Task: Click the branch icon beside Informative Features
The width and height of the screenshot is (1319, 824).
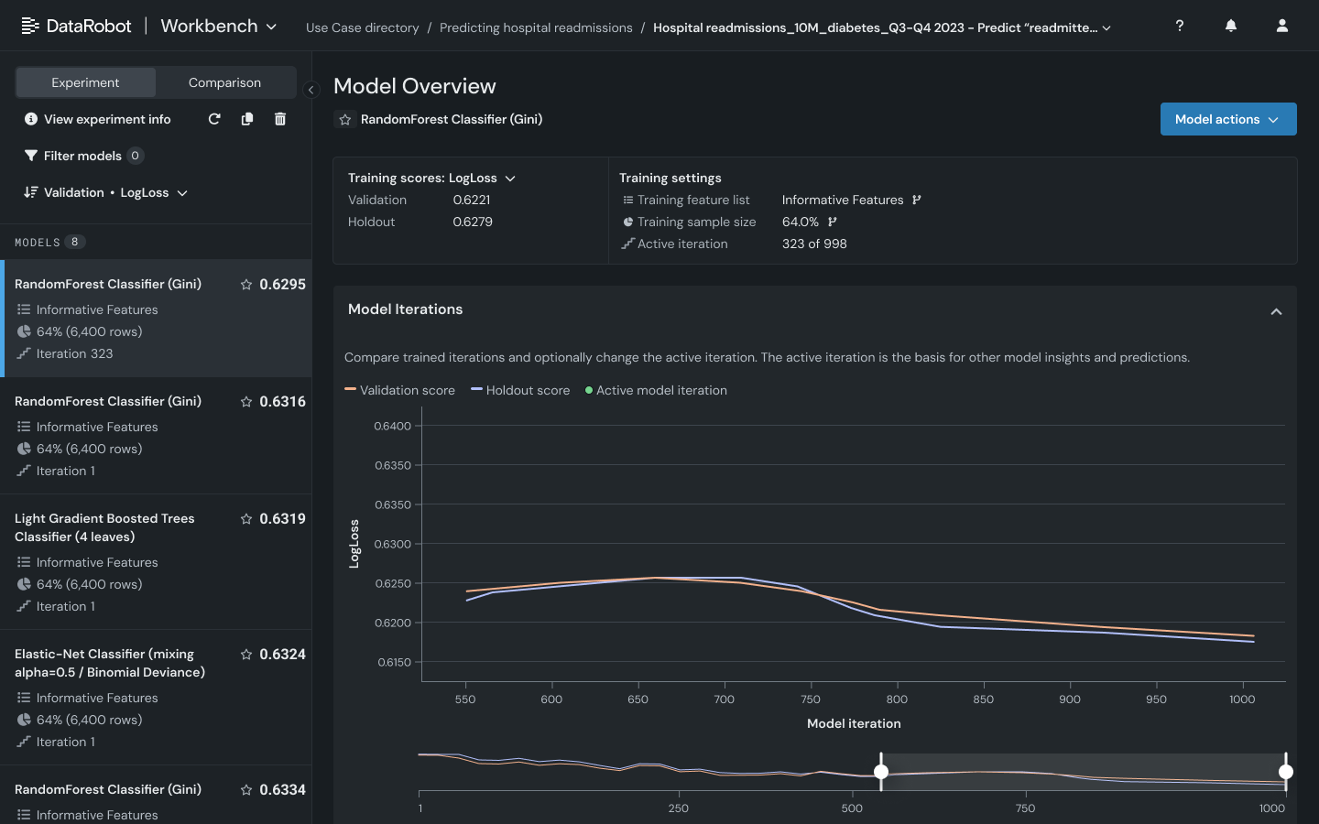Action: click(917, 200)
